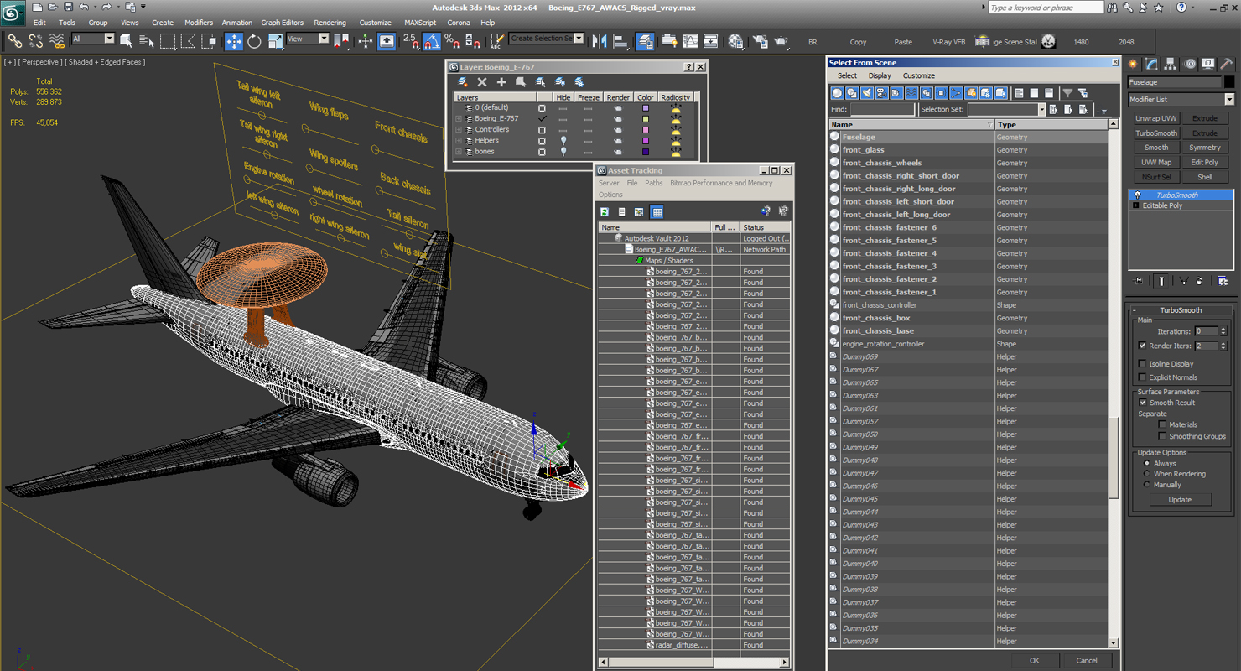The height and width of the screenshot is (671, 1241).
Task: Open Paths menu in Asset Tracking
Action: 654,183
